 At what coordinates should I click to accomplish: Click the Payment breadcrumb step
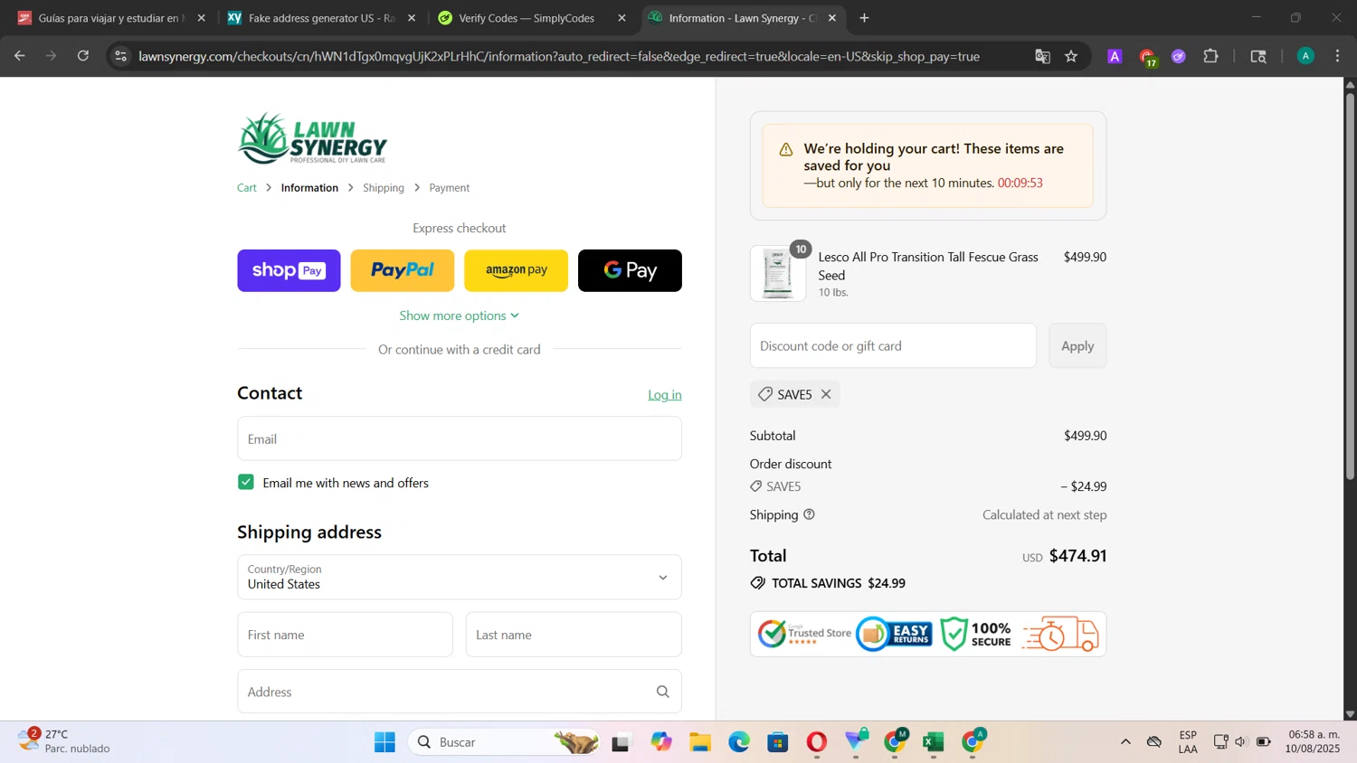point(450,188)
